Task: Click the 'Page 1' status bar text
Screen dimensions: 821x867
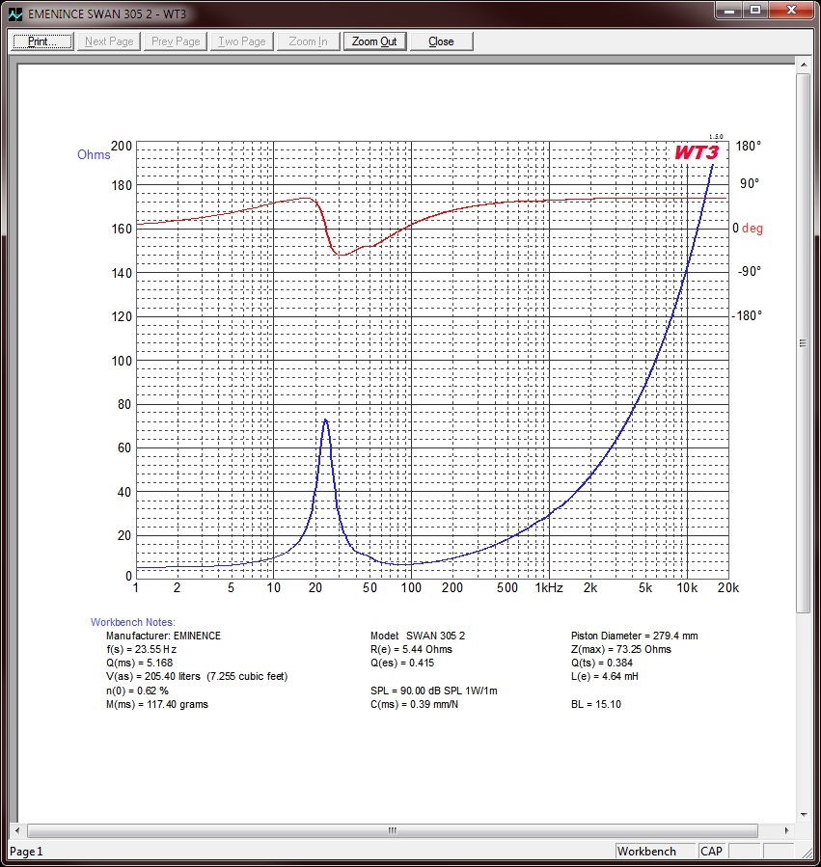Action: click(x=26, y=852)
